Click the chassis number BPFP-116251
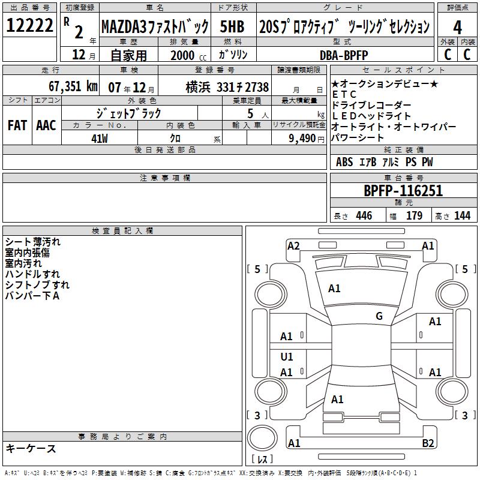Image resolution: width=480 pixels, height=480 pixels. click(x=403, y=191)
